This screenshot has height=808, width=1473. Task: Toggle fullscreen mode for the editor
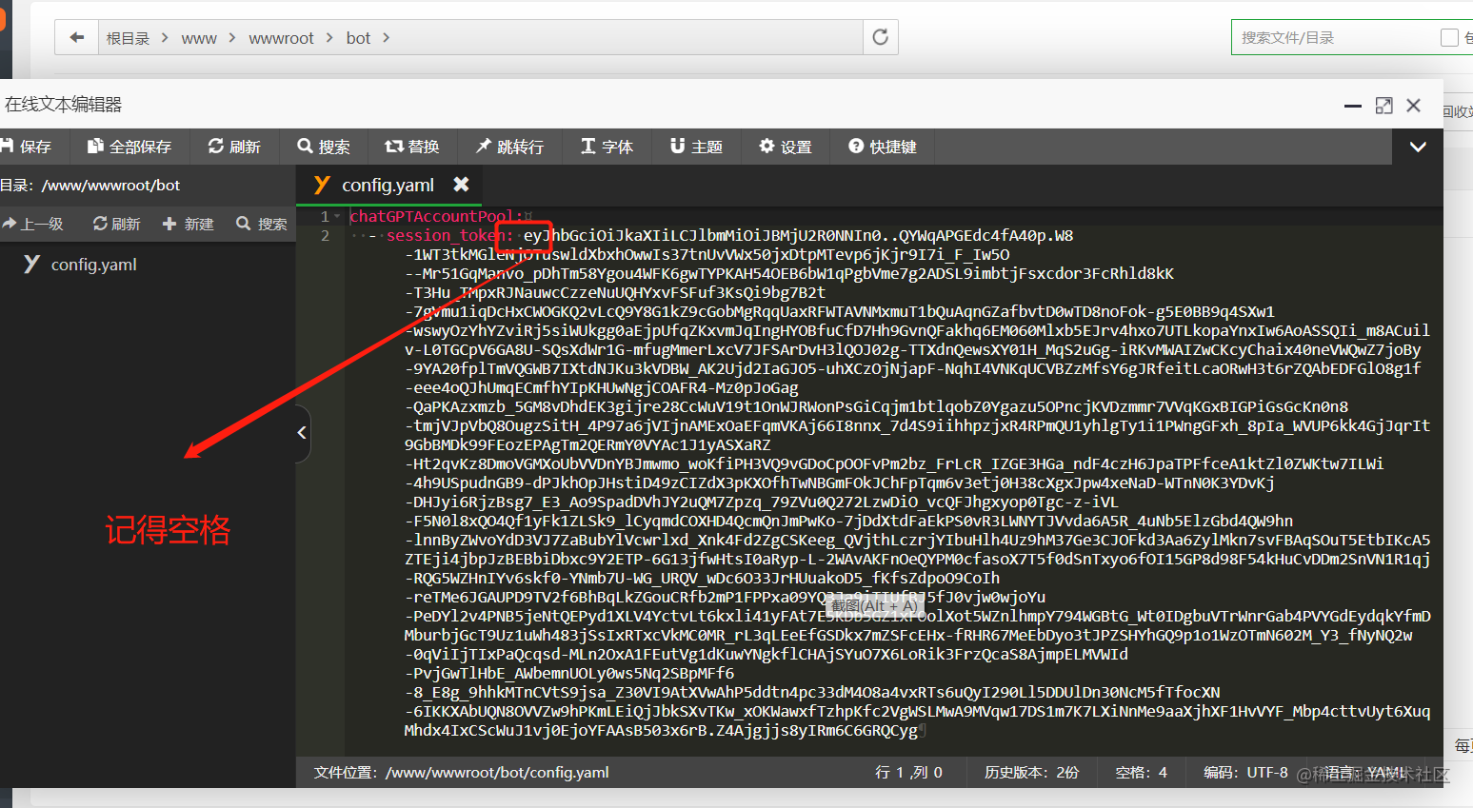pos(1383,105)
